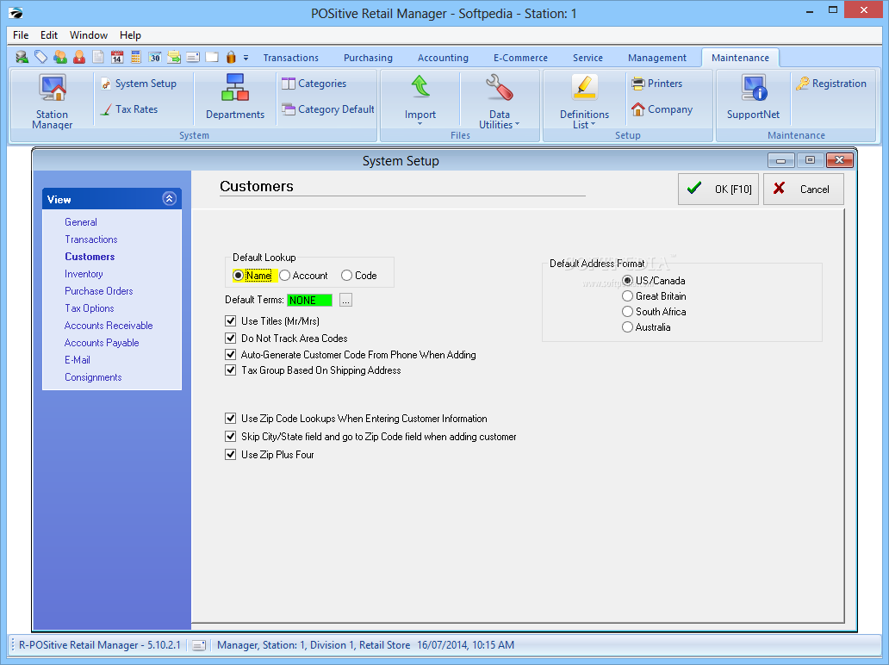Click Categories ribbon item

(314, 84)
